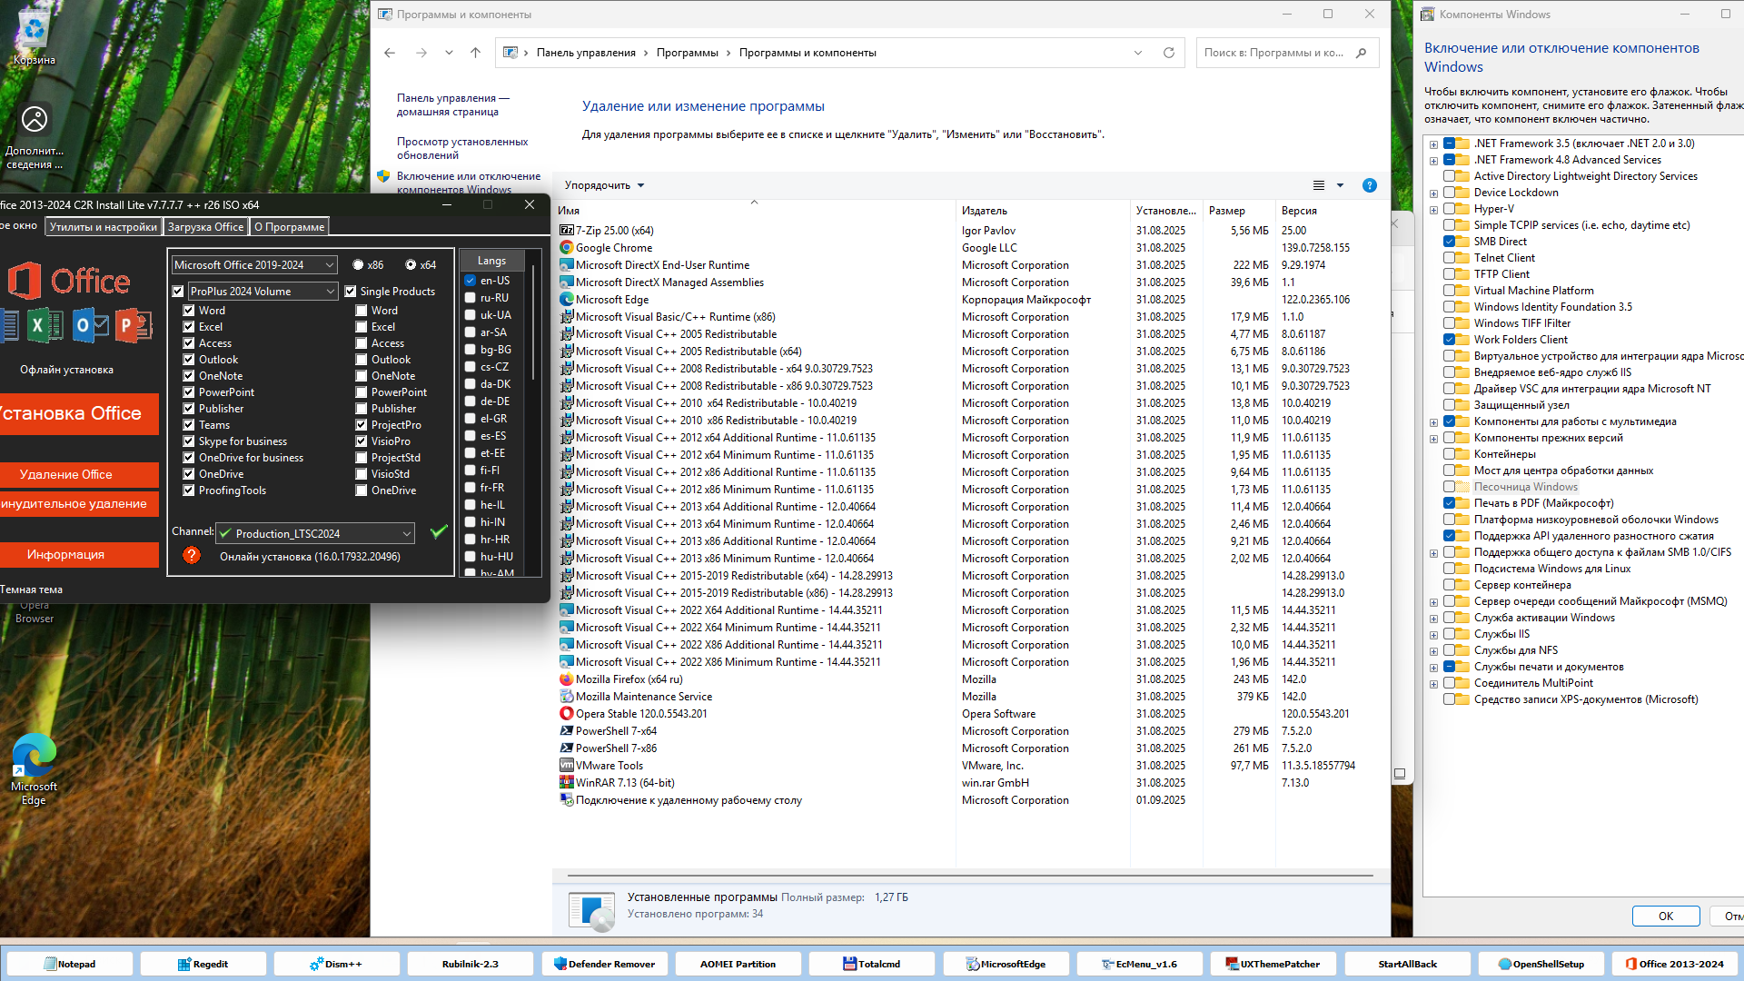
Task: Switch to Утилиты и настройки tab
Action: [103, 227]
